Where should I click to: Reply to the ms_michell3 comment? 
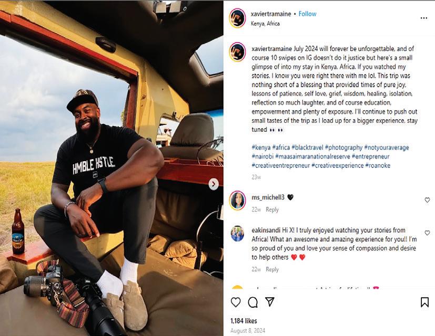click(x=272, y=209)
